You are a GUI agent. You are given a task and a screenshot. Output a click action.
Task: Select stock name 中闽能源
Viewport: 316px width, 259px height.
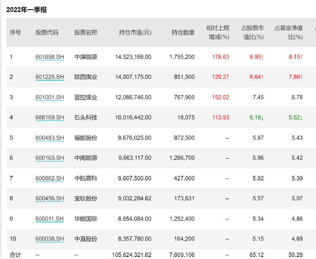click(86, 158)
